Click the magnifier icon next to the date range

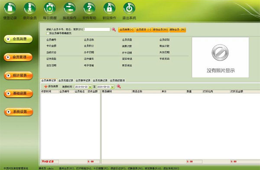[119, 87]
